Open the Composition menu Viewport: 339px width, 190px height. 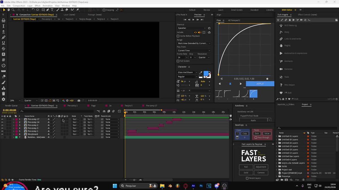[19, 6]
